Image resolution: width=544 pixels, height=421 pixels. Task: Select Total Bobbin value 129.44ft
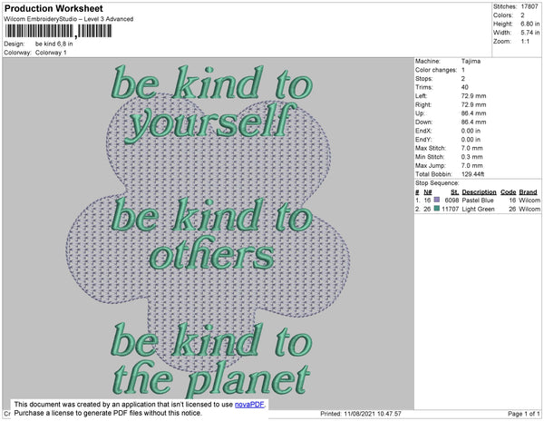click(x=473, y=174)
